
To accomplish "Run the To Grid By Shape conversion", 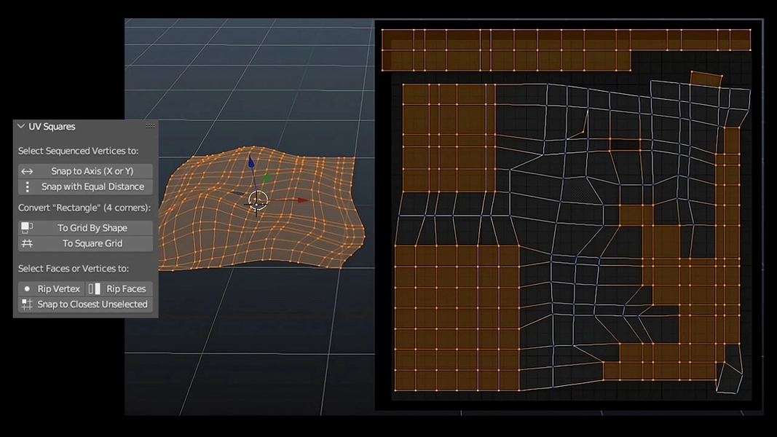I will click(95, 227).
